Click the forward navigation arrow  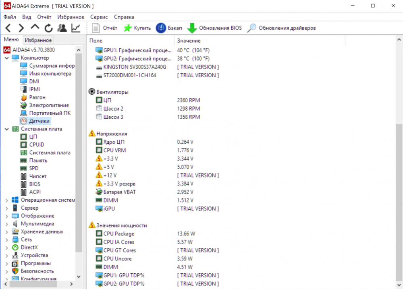coord(21,28)
